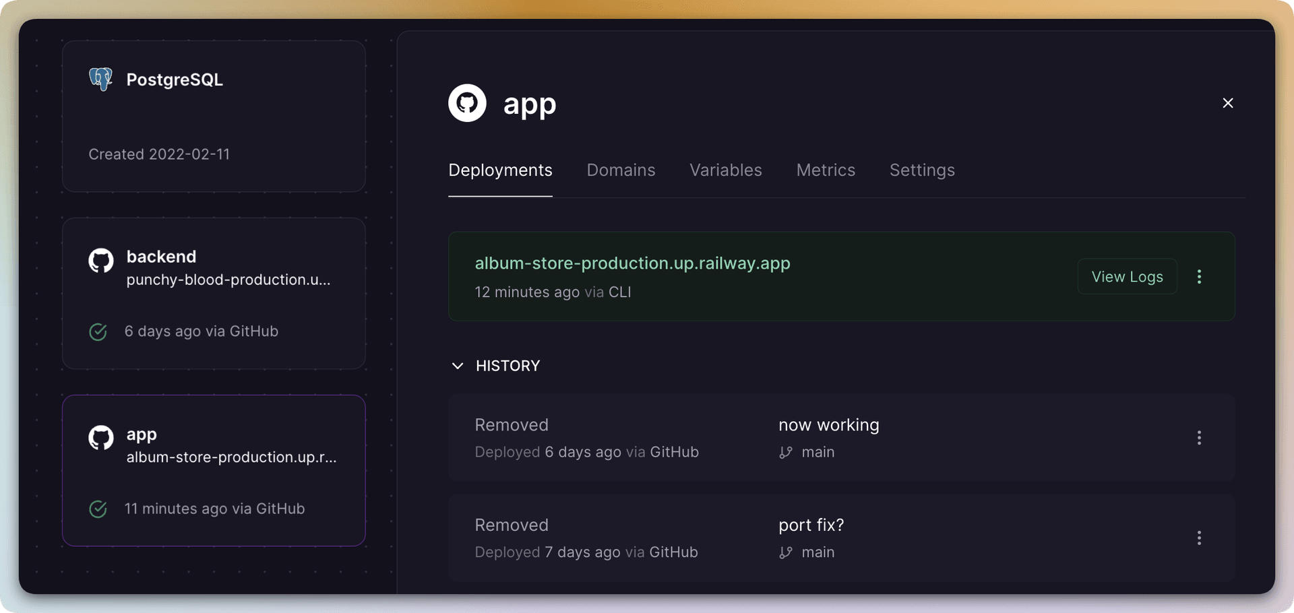
Task: Click the green success checkmark on the backend card
Action: coord(98,331)
